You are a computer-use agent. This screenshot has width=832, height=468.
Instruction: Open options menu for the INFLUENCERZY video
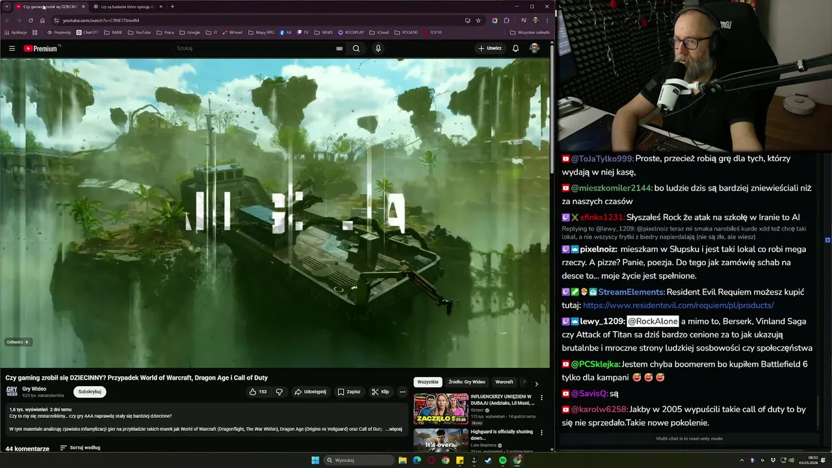pyautogui.click(x=541, y=398)
